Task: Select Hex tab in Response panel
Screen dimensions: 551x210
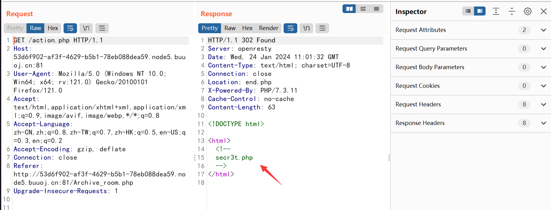Action: 247,28
